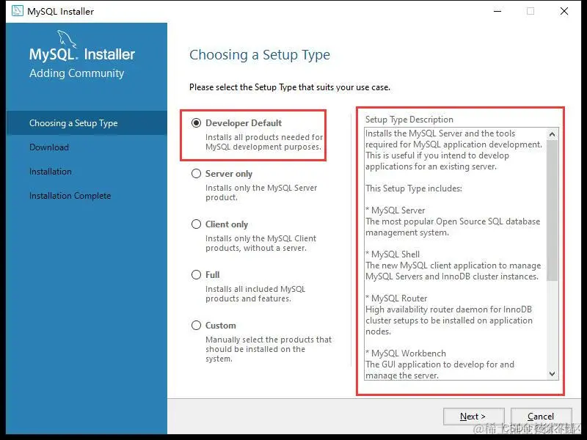Click 'Manually select the products' description text
Screen dimensions: 587x440
(269, 349)
